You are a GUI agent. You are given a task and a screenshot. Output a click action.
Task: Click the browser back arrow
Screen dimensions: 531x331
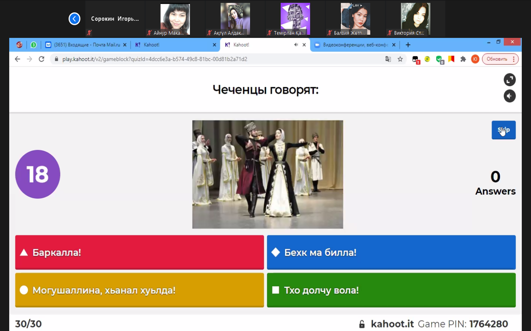click(17, 59)
